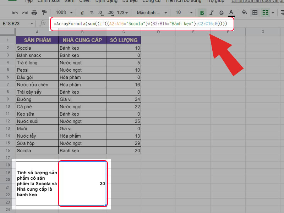Toggle Strikethrough formatting button

(222, 13)
